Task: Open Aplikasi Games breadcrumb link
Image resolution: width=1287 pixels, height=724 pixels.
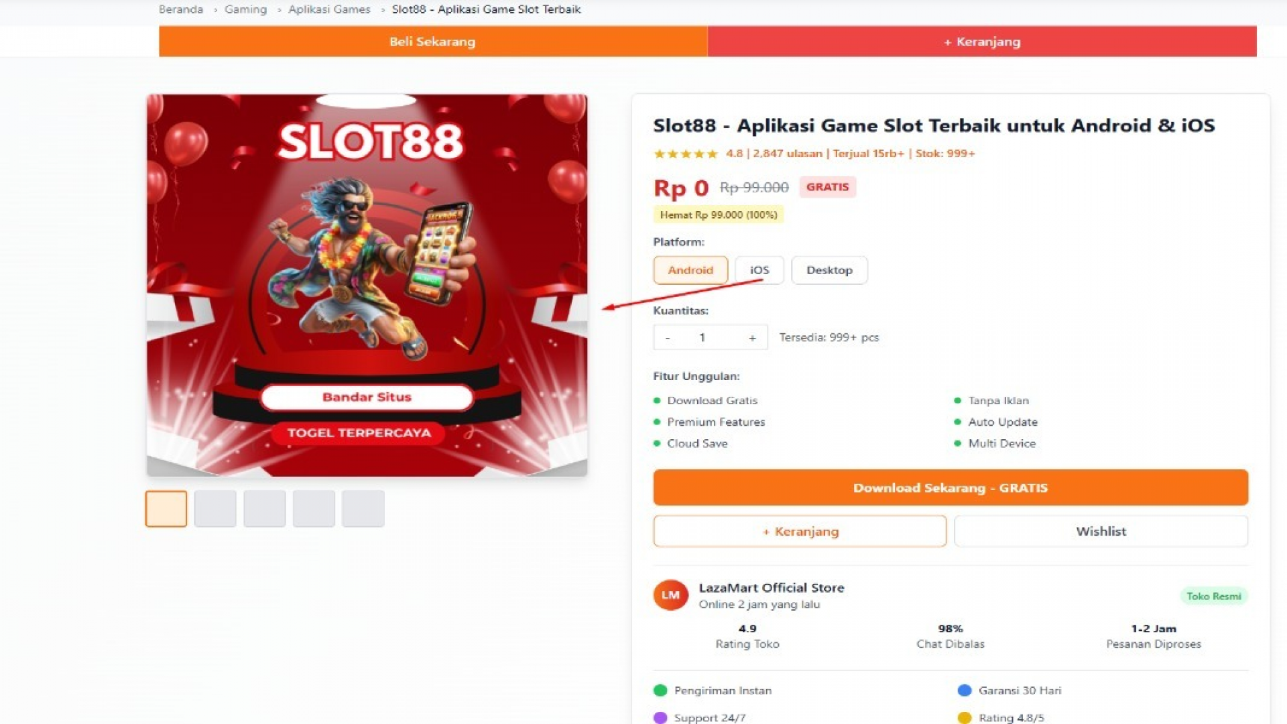Action: point(329,9)
